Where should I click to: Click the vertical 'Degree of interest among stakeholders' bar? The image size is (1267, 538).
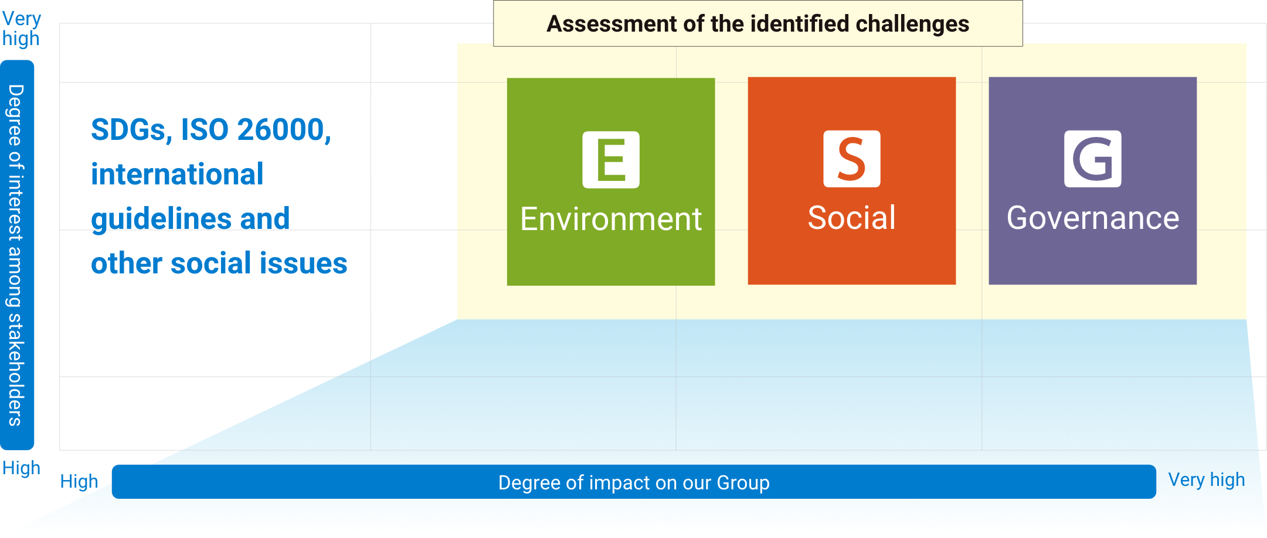[17, 255]
